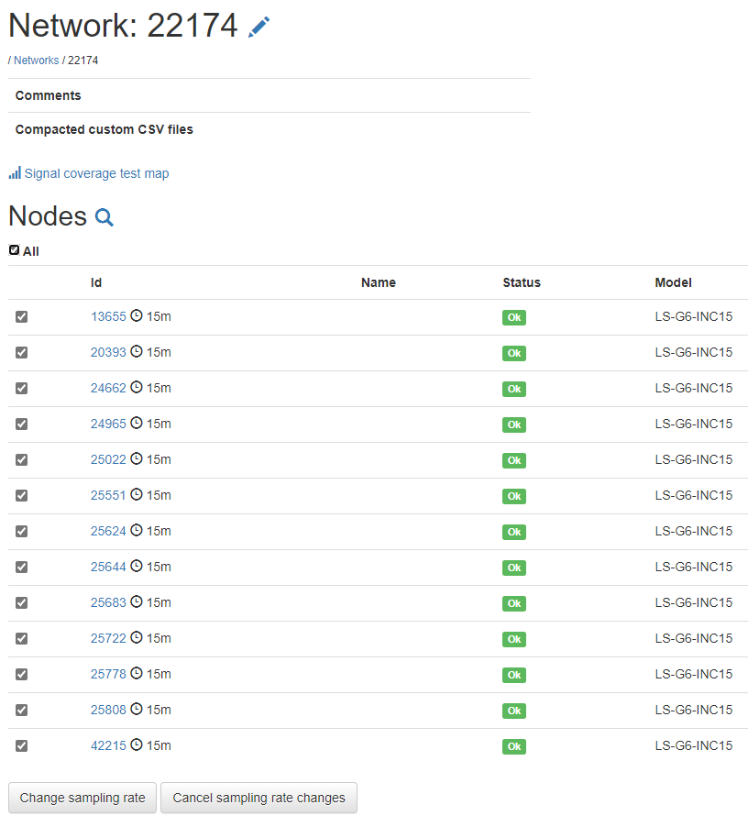Toggle the All nodes checkbox

14,250
